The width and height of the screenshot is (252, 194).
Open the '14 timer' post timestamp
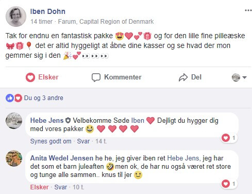41,22
